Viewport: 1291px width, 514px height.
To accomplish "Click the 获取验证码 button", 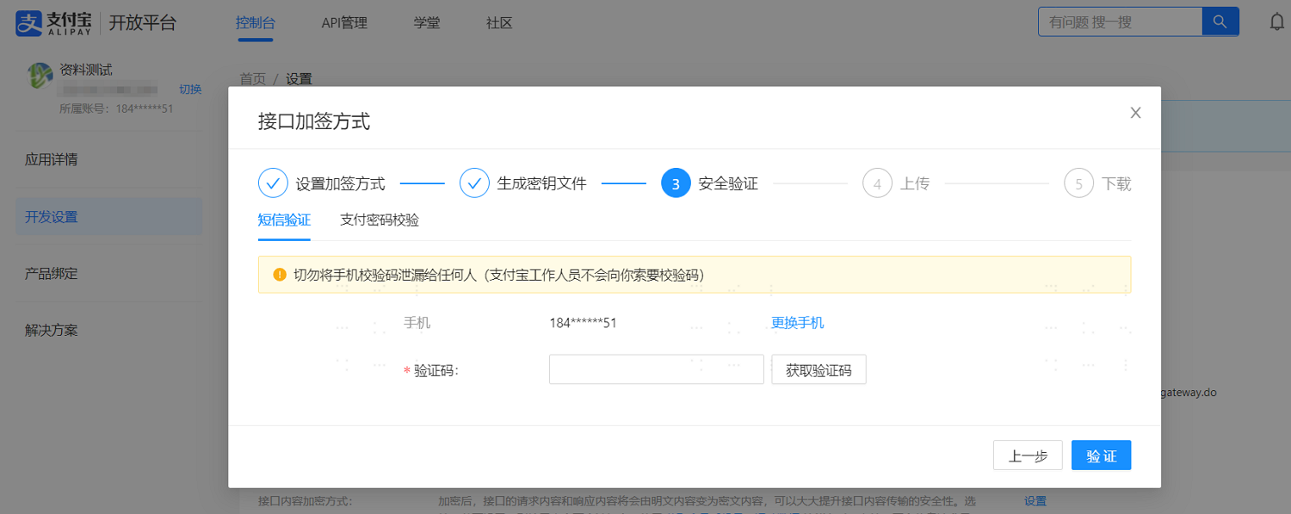I will [818, 369].
